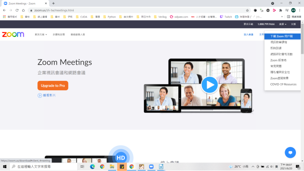The width and height of the screenshot is (304, 171).
Task: Bookmark page with the star icon
Action: pos(247,10)
